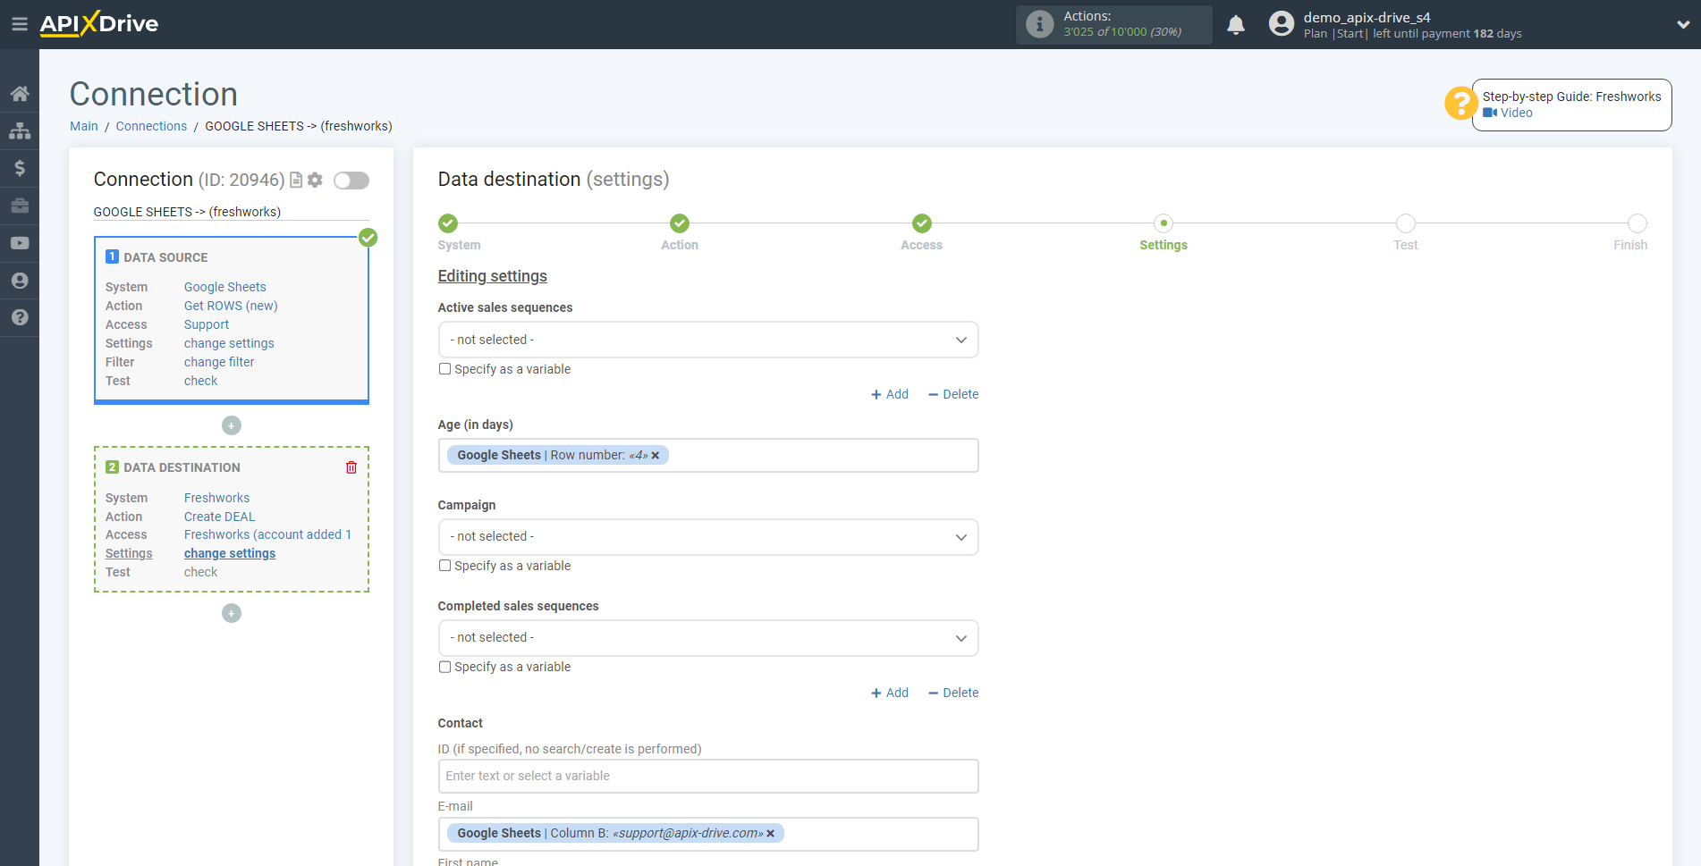Image resolution: width=1701 pixels, height=866 pixels.
Task: Select the Settings step
Action: click(x=1164, y=223)
